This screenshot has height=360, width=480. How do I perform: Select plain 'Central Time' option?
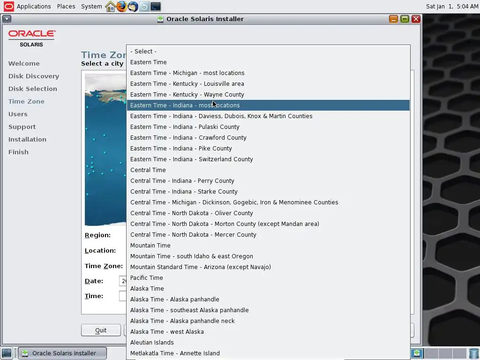pos(268,170)
